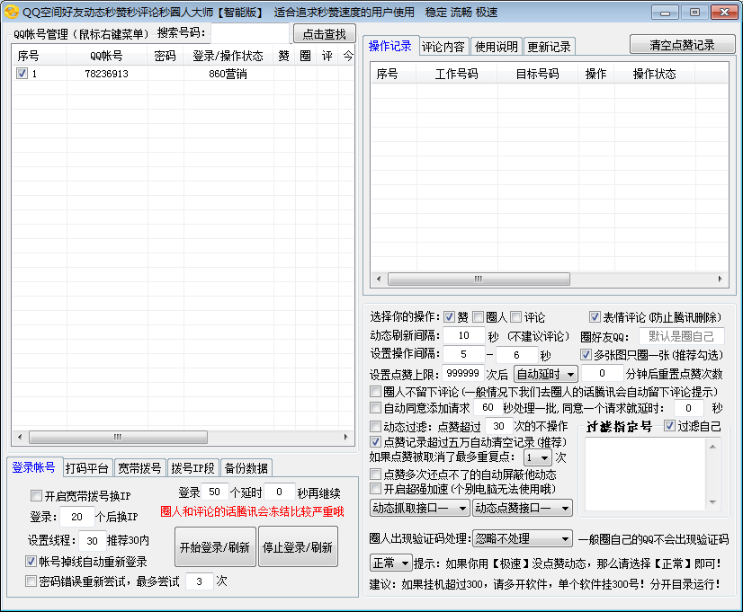Click the 个后换IP login count field showing 20
This screenshot has width=743, height=612.
(76, 517)
